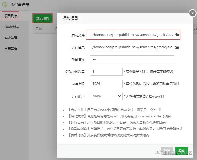Screen dimensions: 197x160
Task: Click the gray 取消 button
Action: coord(167,151)
